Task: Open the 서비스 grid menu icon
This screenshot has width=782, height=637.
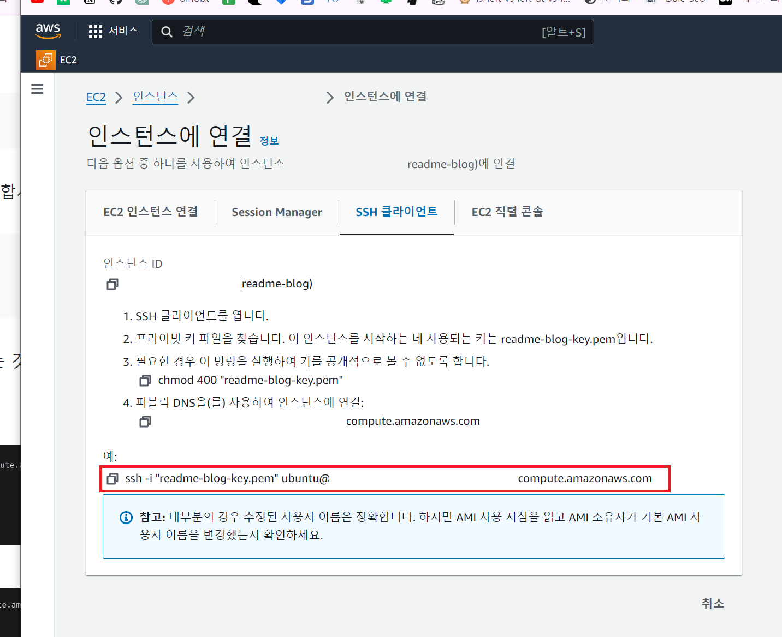Action: pos(96,32)
